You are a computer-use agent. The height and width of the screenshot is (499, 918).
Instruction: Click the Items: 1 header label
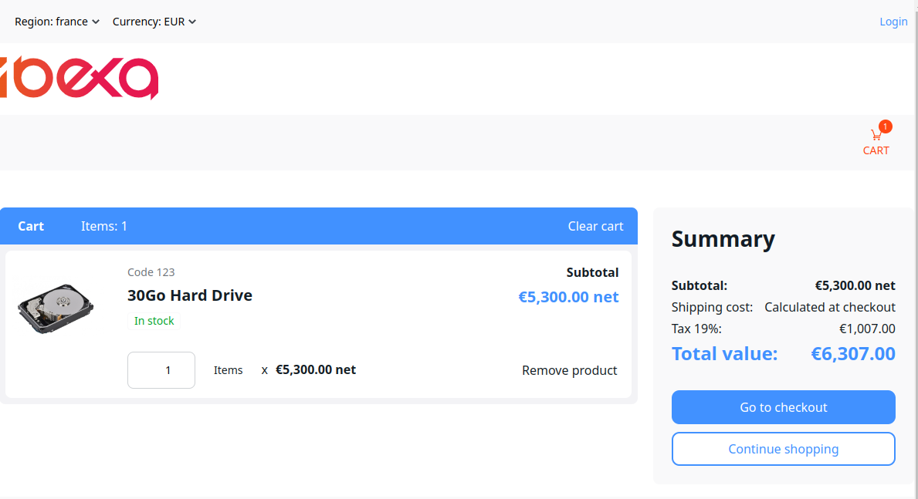point(104,226)
